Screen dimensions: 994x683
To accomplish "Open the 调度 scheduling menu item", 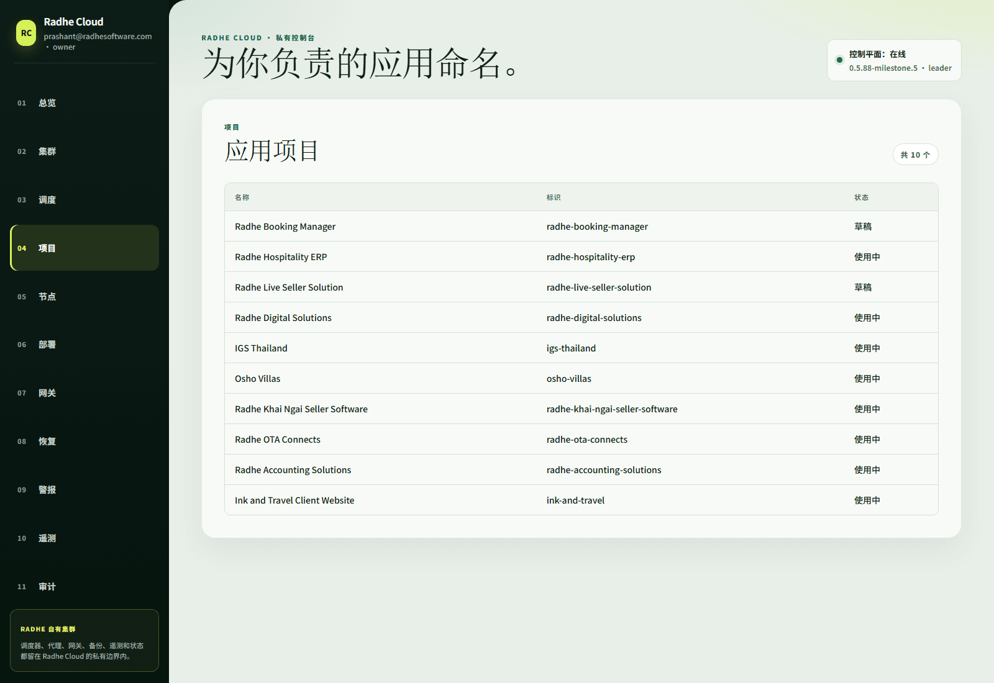I will pyautogui.click(x=84, y=200).
